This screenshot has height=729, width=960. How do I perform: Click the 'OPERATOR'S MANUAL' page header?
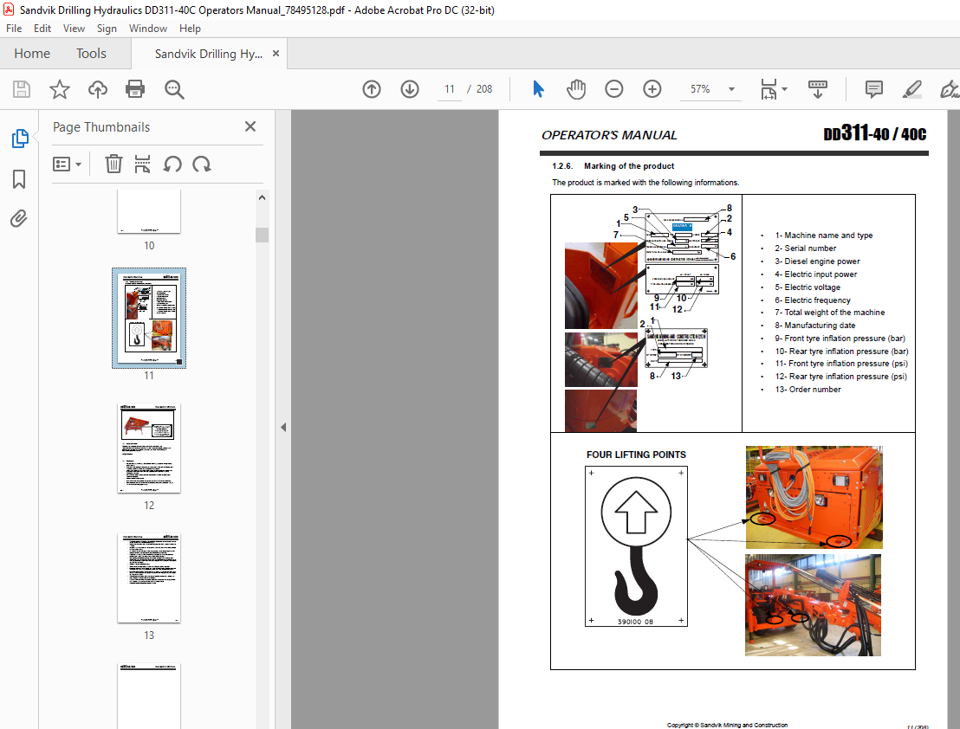tap(609, 135)
